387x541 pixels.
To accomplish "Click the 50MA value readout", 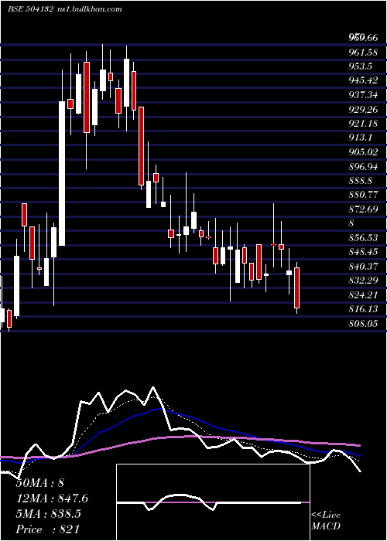I will (x=39, y=483).
